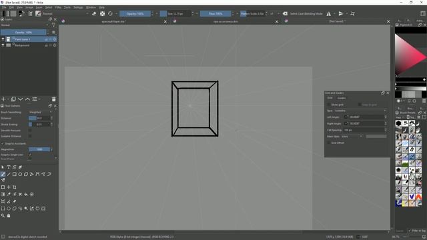The image size is (427, 240).
Task: Select the Rectangle tool in toolbox
Action: [15, 174]
